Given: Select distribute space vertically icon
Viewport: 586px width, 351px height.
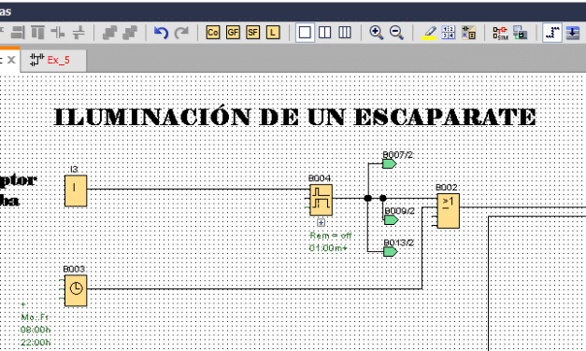Looking at the screenshot, I should tap(79, 33).
